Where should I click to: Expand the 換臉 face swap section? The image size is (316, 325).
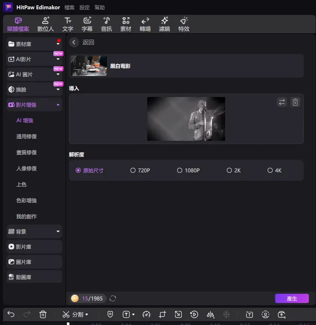click(x=34, y=89)
